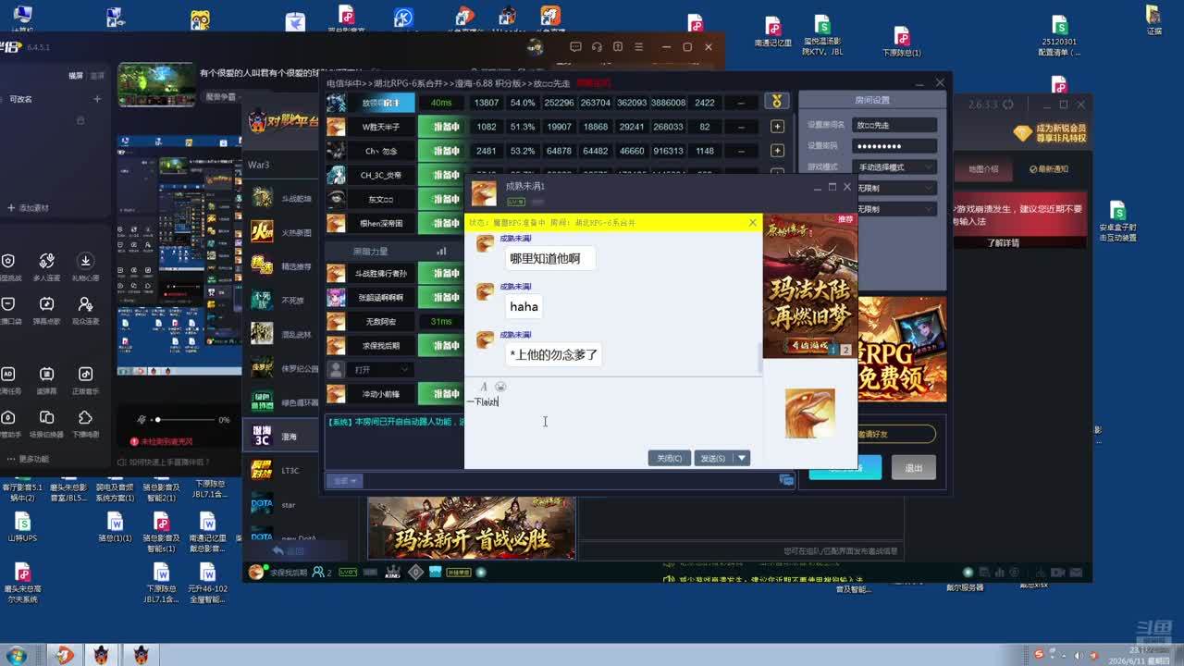Click the signal bars icon beside 黑暗力量

(441, 251)
